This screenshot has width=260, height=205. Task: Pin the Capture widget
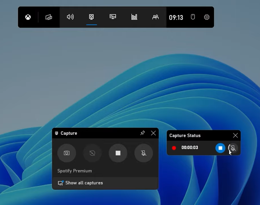click(x=143, y=133)
